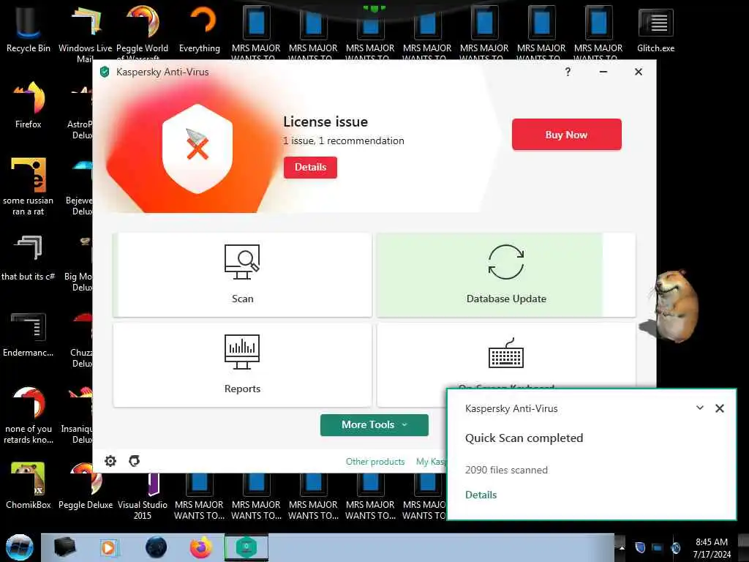Click the Firefox taskbar icon
The height and width of the screenshot is (562, 749).
tap(201, 547)
